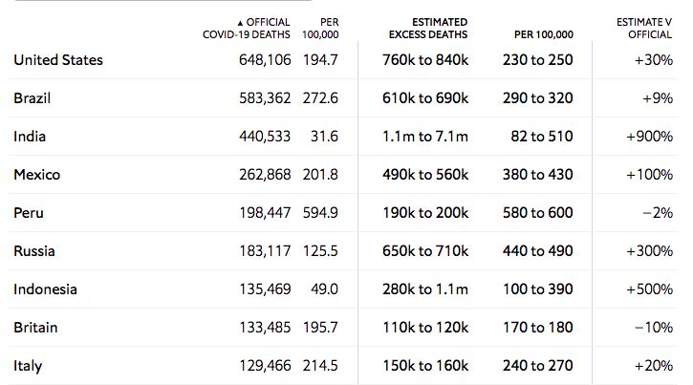Click India's +900% estimate value
This screenshot has width=693, height=385.
pyautogui.click(x=649, y=137)
